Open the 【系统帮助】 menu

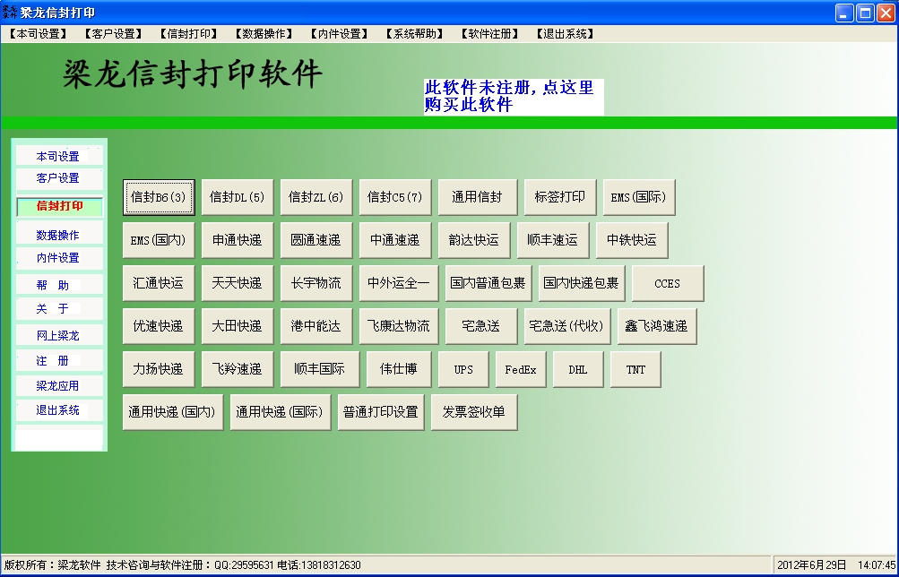pyautogui.click(x=414, y=34)
